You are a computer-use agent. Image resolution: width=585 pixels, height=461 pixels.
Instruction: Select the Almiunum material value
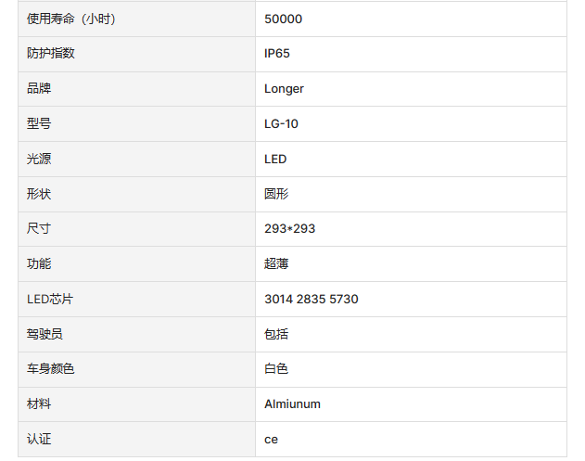292,404
